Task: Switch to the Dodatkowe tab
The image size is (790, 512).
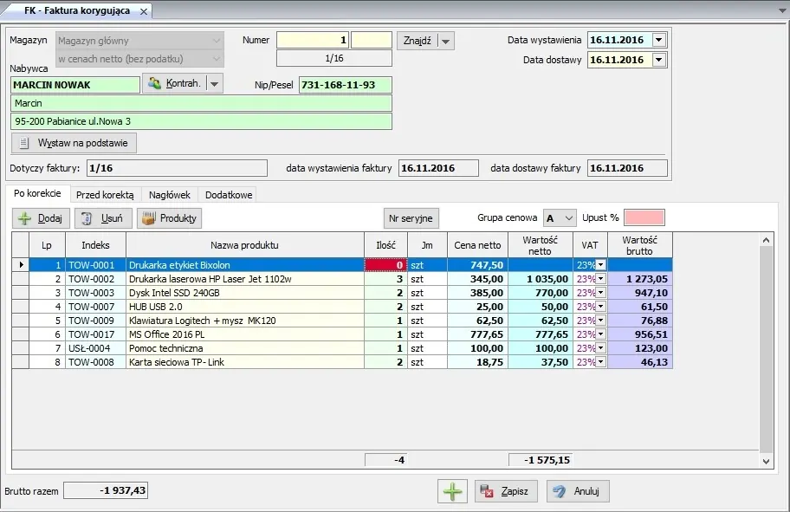Action: click(x=229, y=195)
